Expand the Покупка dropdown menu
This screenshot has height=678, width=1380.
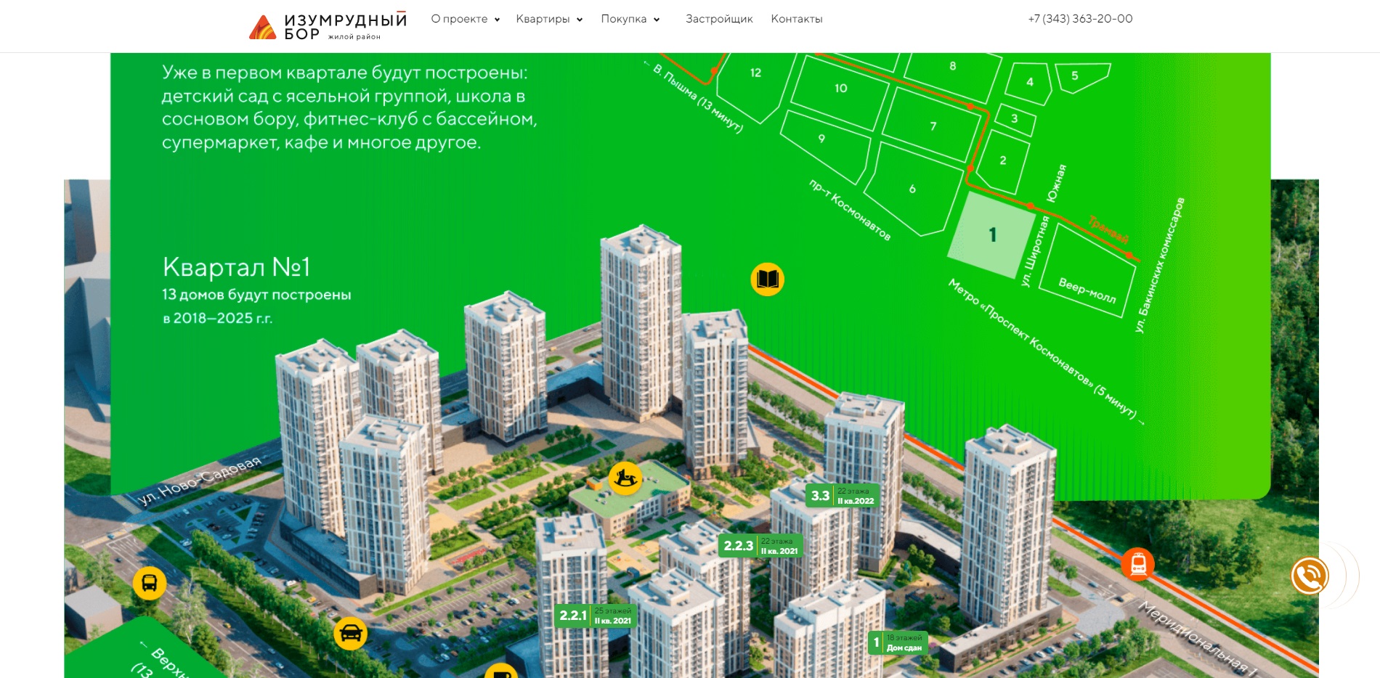630,19
